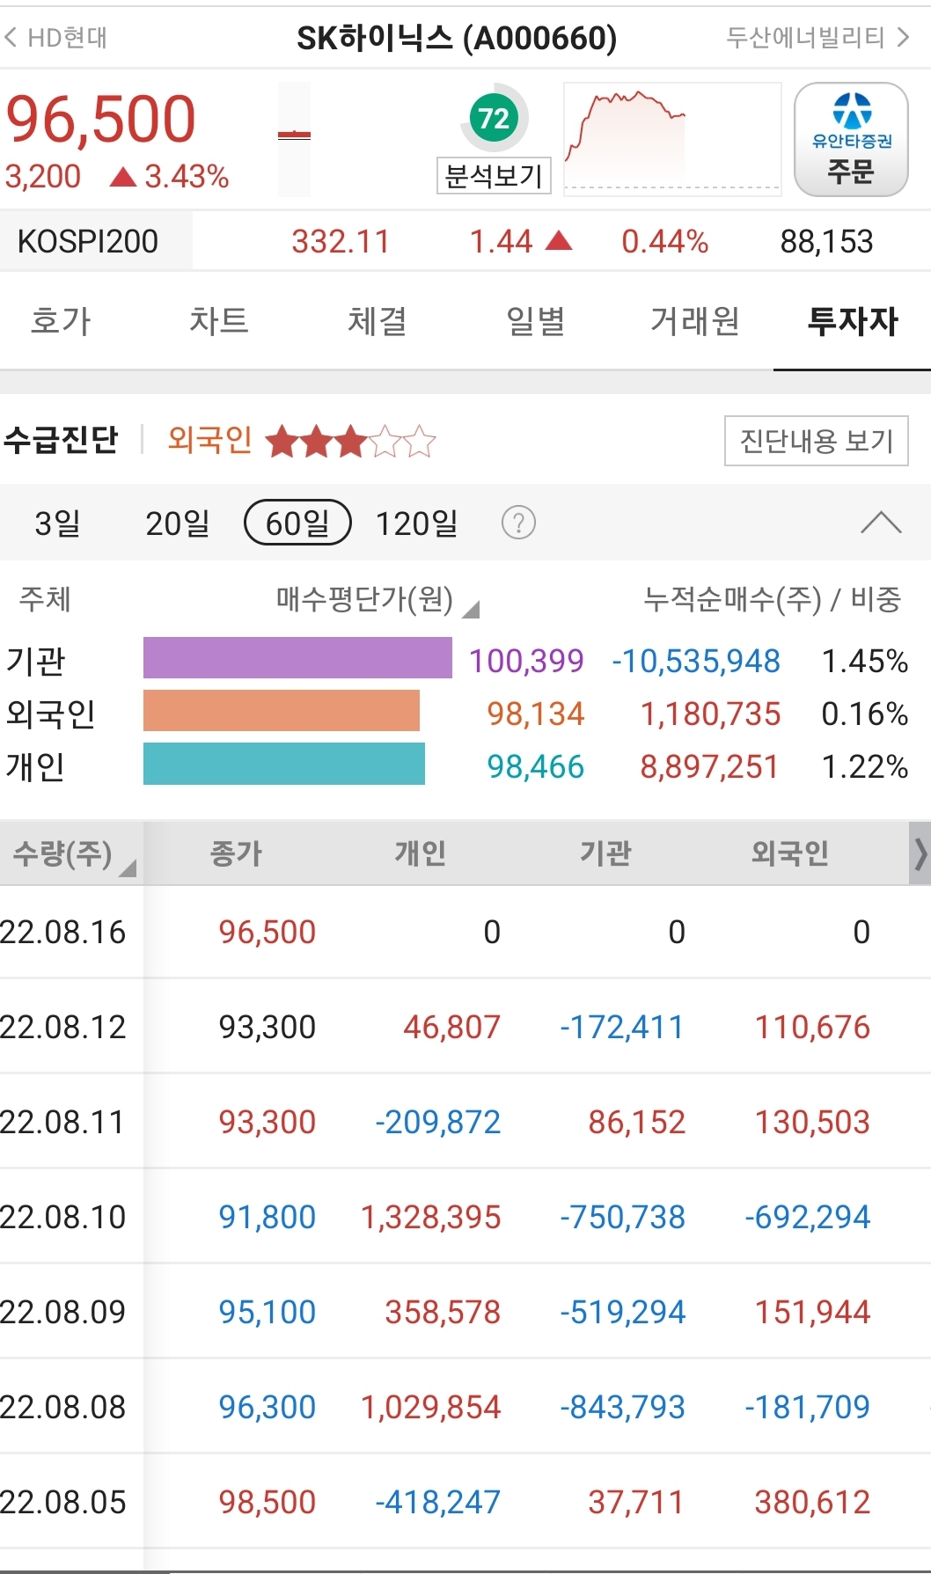Tap the 유안타증권 주문 order button
931x1574 pixels.
click(851, 139)
